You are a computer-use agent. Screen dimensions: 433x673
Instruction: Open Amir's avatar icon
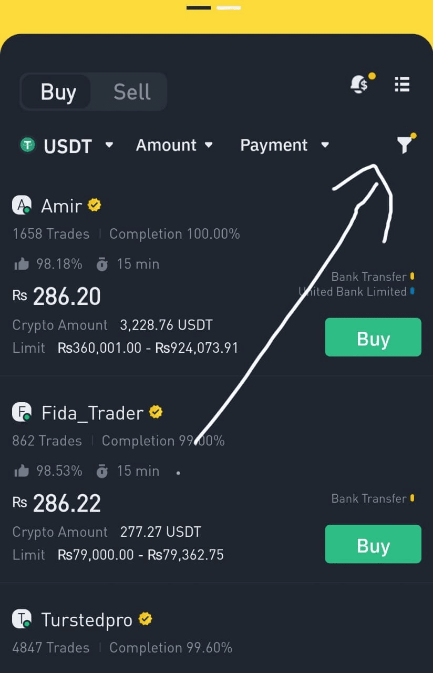click(22, 205)
